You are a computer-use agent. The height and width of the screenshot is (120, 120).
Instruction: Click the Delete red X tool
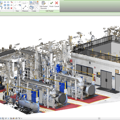(x=11, y=8)
